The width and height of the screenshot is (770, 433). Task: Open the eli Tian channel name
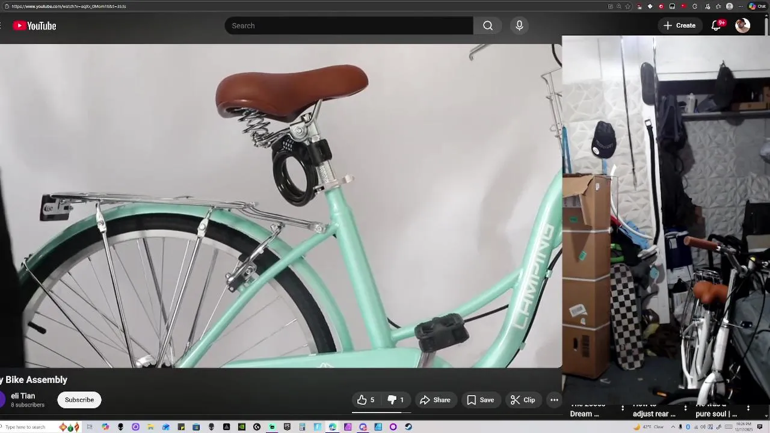pyautogui.click(x=23, y=396)
